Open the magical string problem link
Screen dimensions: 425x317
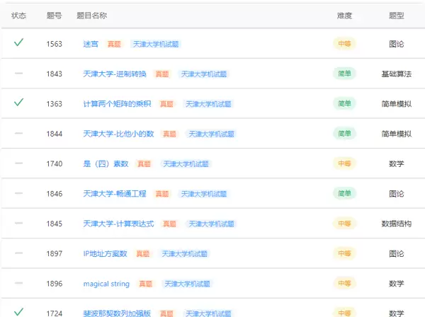(106, 284)
